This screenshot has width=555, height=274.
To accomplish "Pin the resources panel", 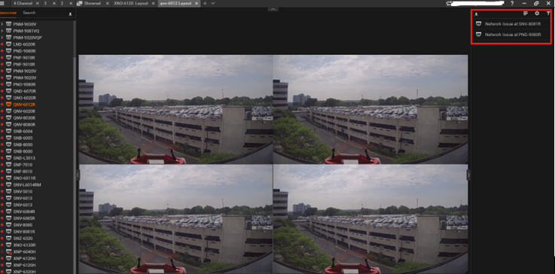I will [70, 14].
